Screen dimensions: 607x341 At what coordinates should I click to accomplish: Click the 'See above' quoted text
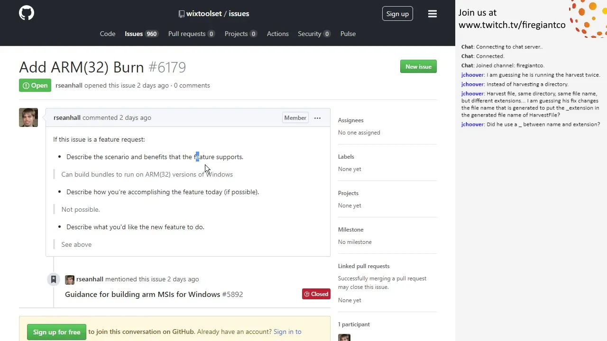pos(76,244)
